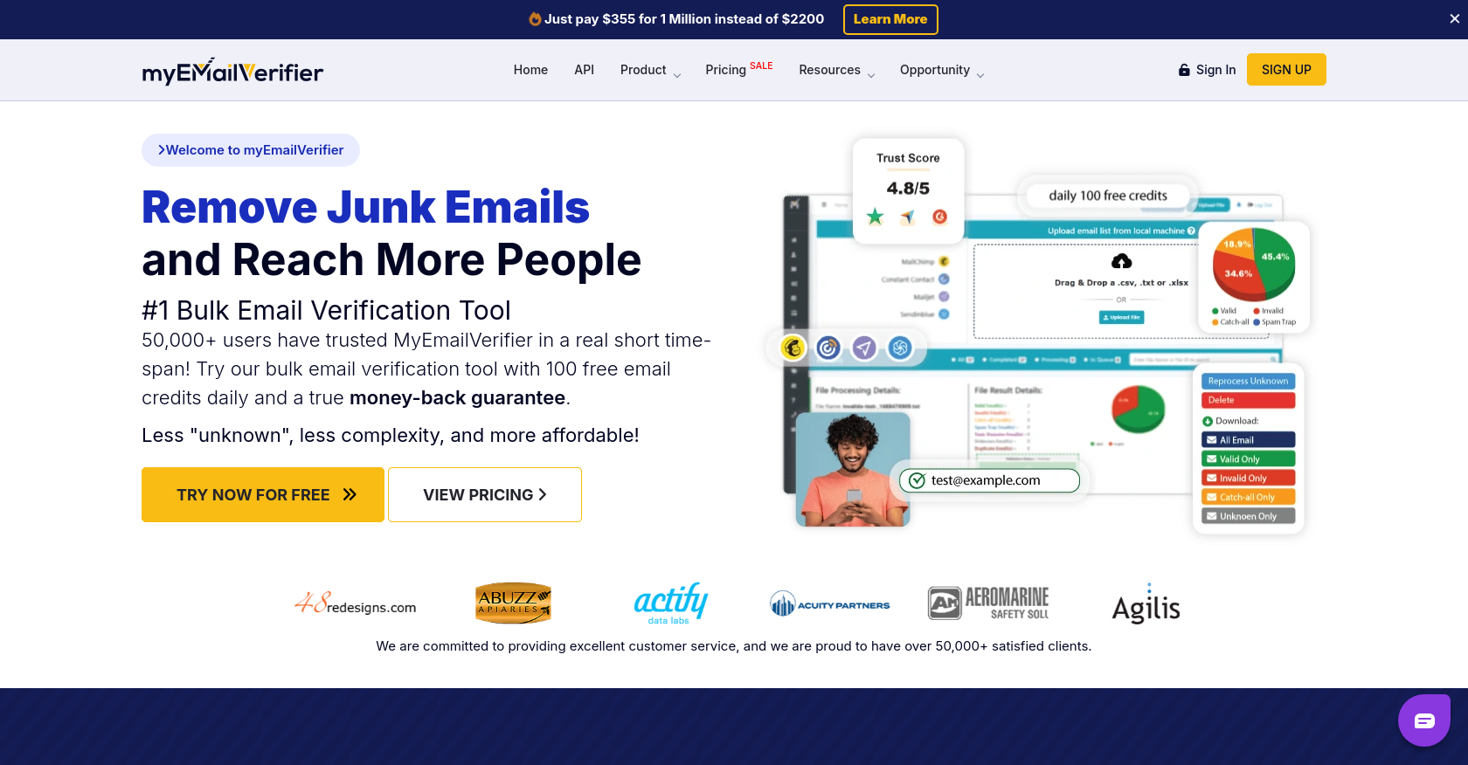This screenshot has height=765, width=1468.
Task: Click the red G2 icon in Trust Score
Action: point(940,217)
